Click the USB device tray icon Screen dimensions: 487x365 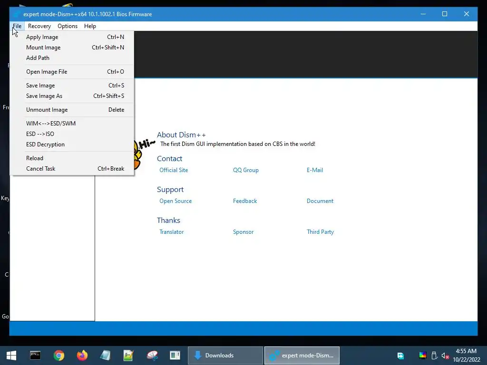tap(434, 355)
